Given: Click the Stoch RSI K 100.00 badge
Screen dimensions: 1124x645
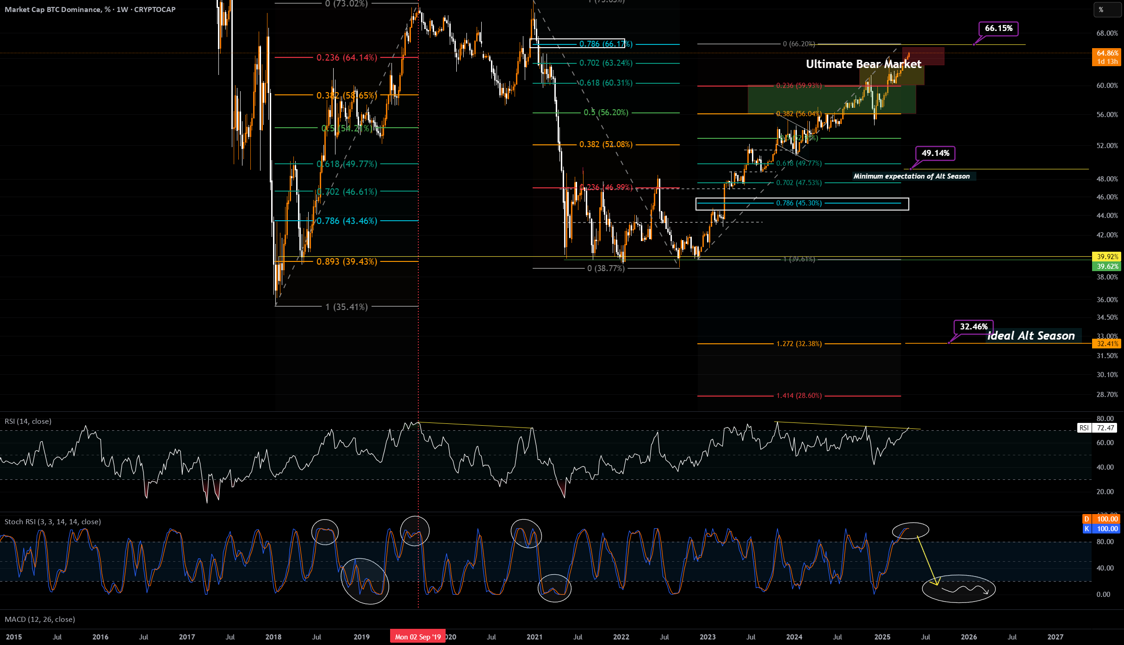Looking at the screenshot, I should (1101, 529).
